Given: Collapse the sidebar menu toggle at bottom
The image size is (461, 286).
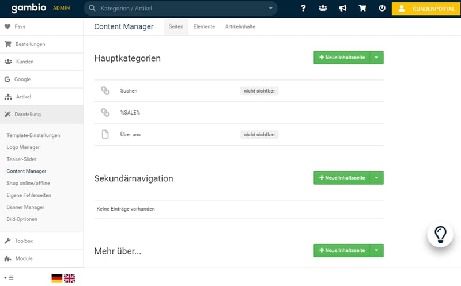Looking at the screenshot, I should click(x=9, y=278).
